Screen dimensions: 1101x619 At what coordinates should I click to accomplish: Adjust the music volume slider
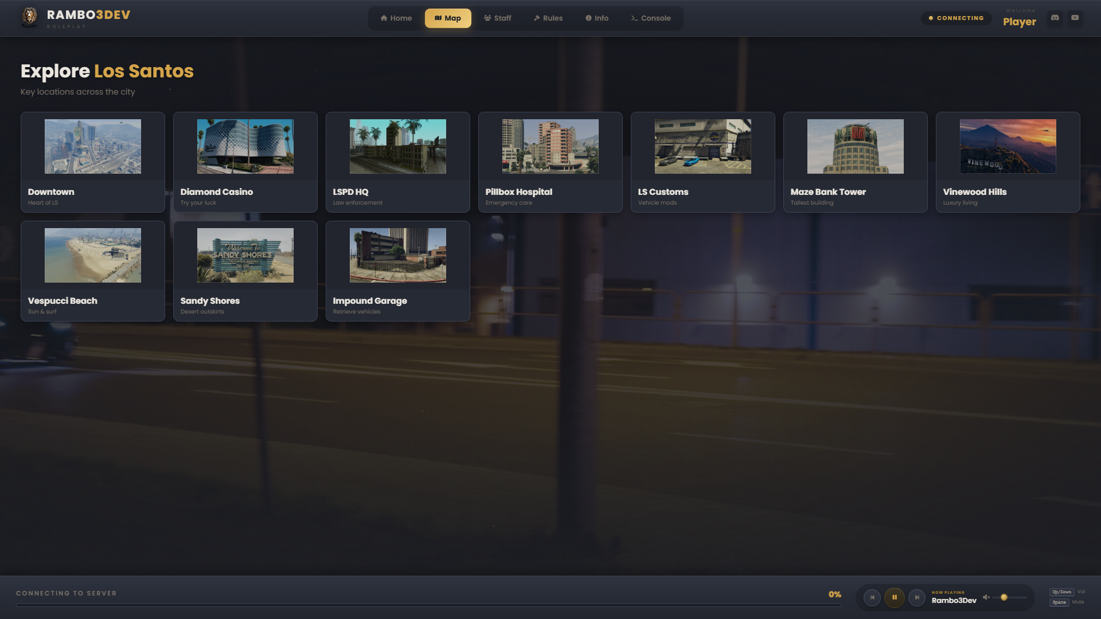click(x=1004, y=597)
